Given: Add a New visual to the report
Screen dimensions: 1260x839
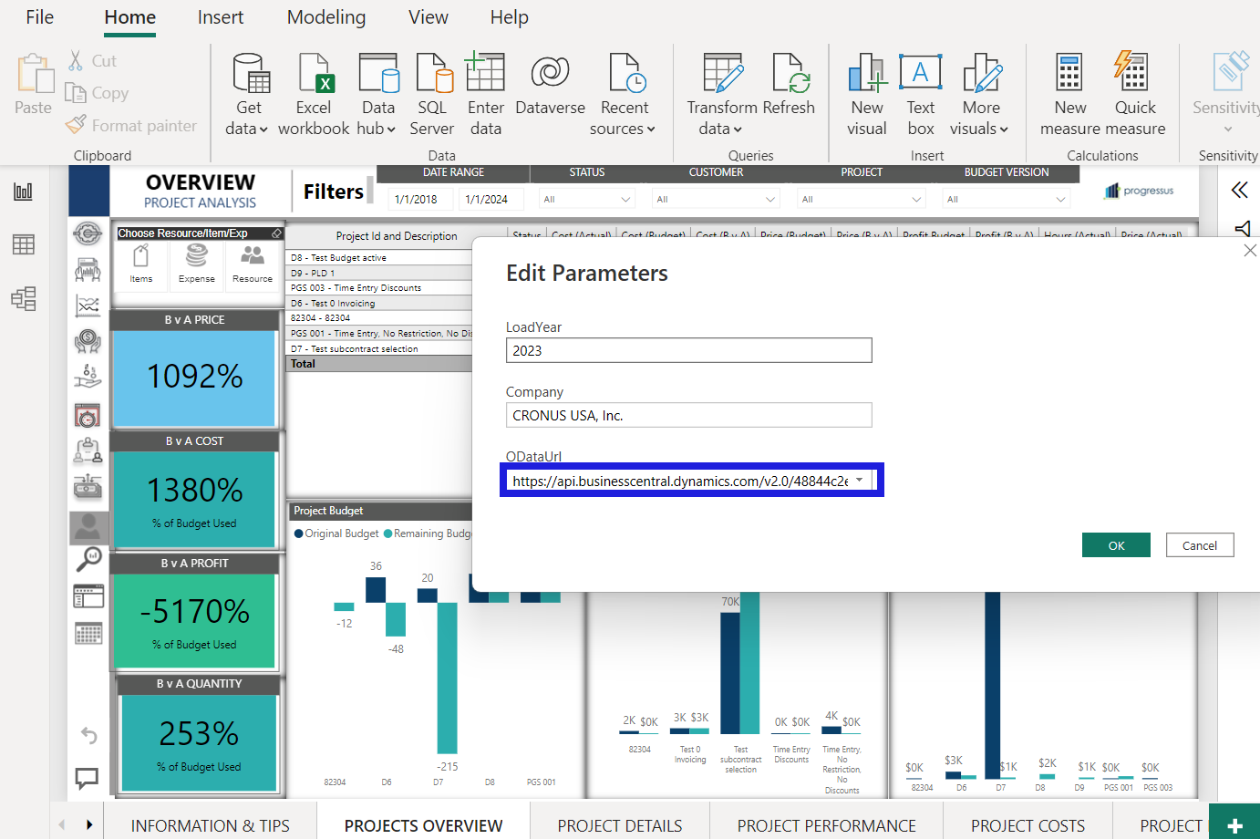Looking at the screenshot, I should click(x=866, y=91).
